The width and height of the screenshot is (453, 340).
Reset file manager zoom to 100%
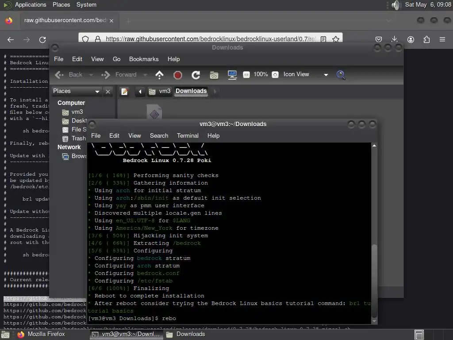[x=261, y=74]
